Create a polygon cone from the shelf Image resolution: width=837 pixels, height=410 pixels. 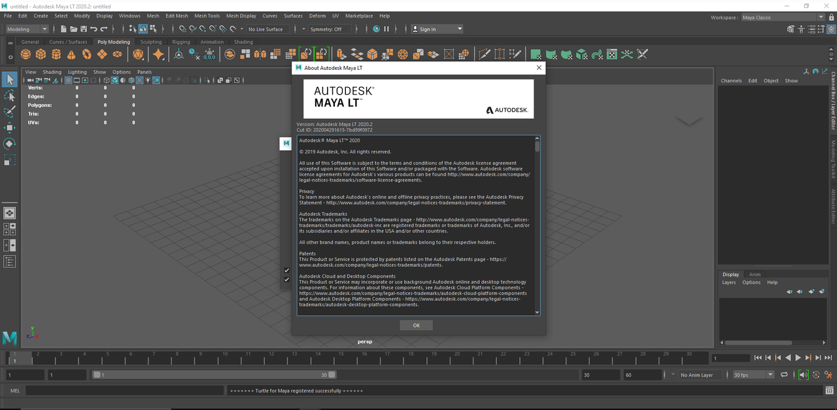(x=71, y=54)
